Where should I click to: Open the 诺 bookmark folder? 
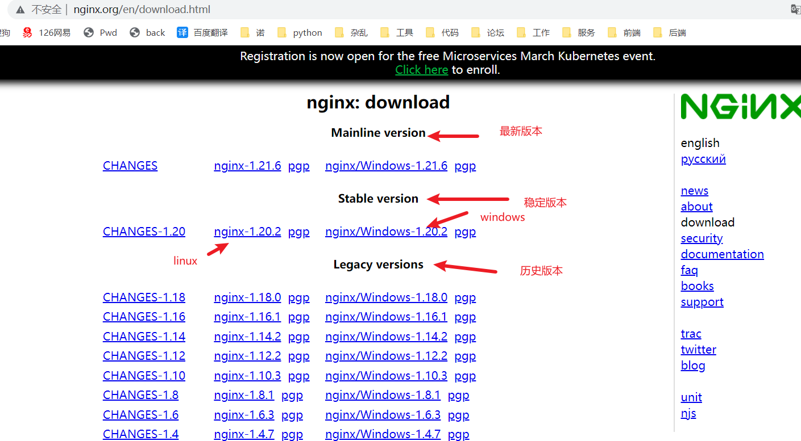(252, 32)
